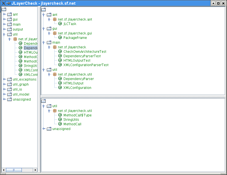Click the unassigned folder icon in bottom panel
Image resolution: width=227 pixels, height=175 pixels.
49,129
